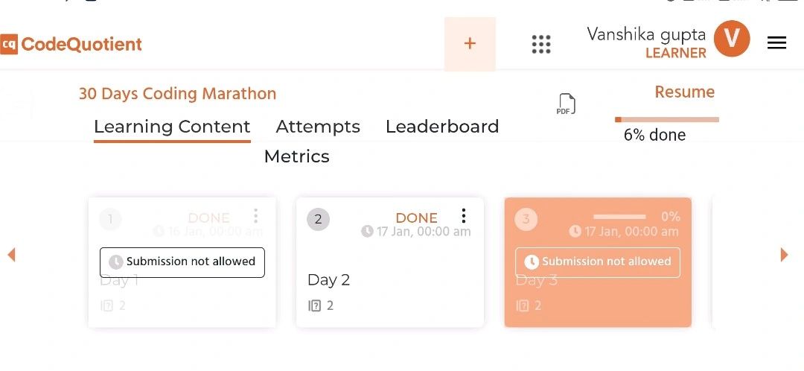Click the user avatar V circle
Screen dimensions: 804x371
[x=732, y=39]
